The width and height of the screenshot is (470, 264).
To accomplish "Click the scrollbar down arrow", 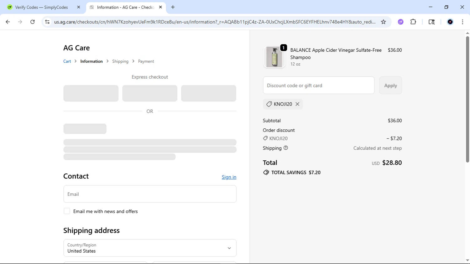I will (x=467, y=261).
